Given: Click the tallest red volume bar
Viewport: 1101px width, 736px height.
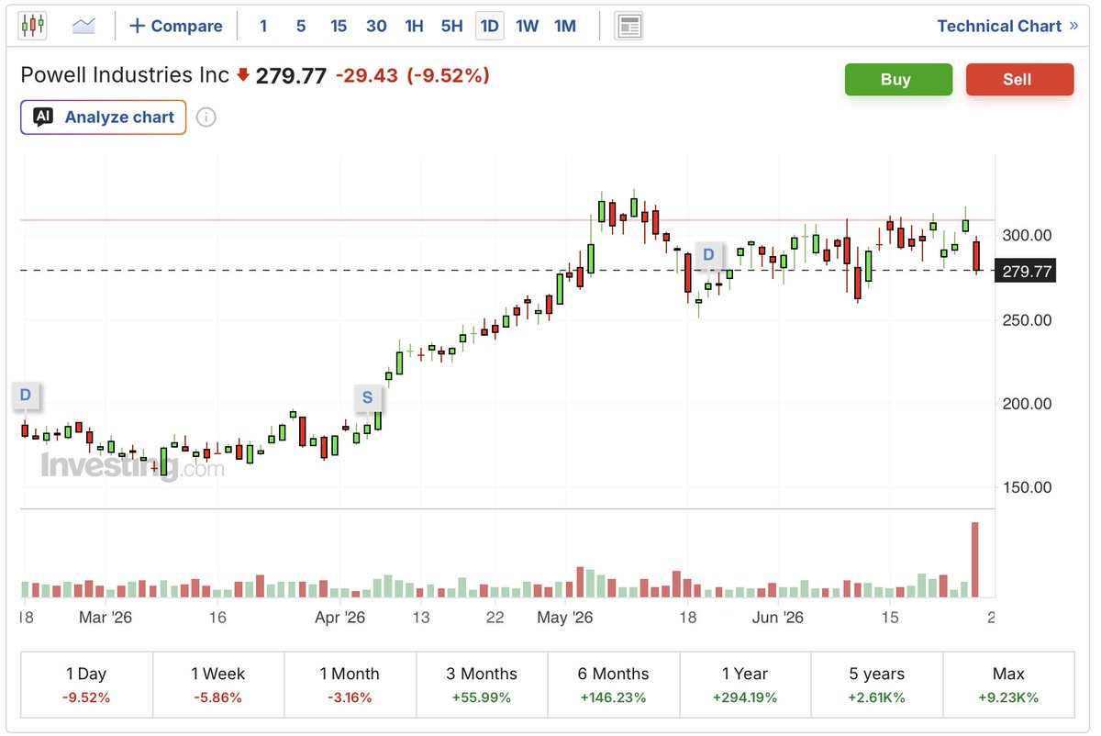Looking at the screenshot, I should (975, 560).
